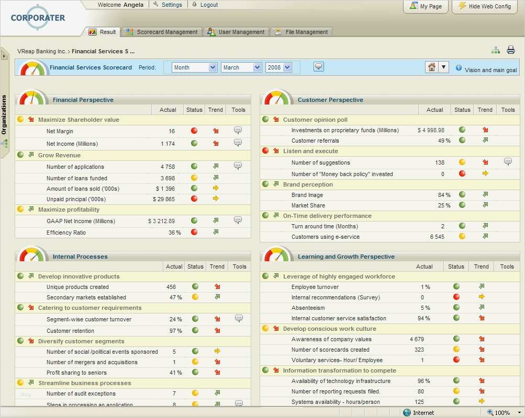Screen dimensions: 525x418
Task: Open the comment for GAAP Net Income
Action: coord(238,220)
